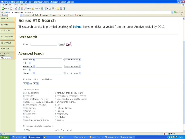Click the yellow note toolbar icon
The image size is (185, 139).
pos(58,8)
